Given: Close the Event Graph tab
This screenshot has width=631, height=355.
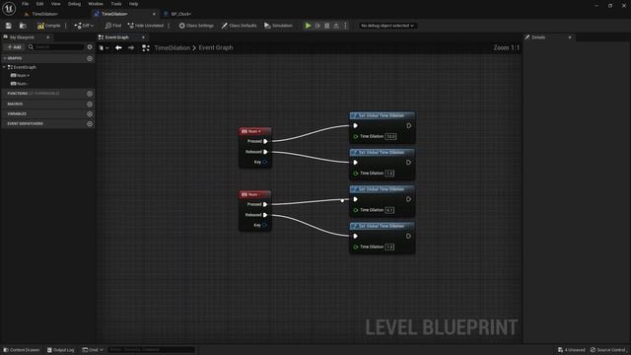Looking at the screenshot, I should pos(143,37).
